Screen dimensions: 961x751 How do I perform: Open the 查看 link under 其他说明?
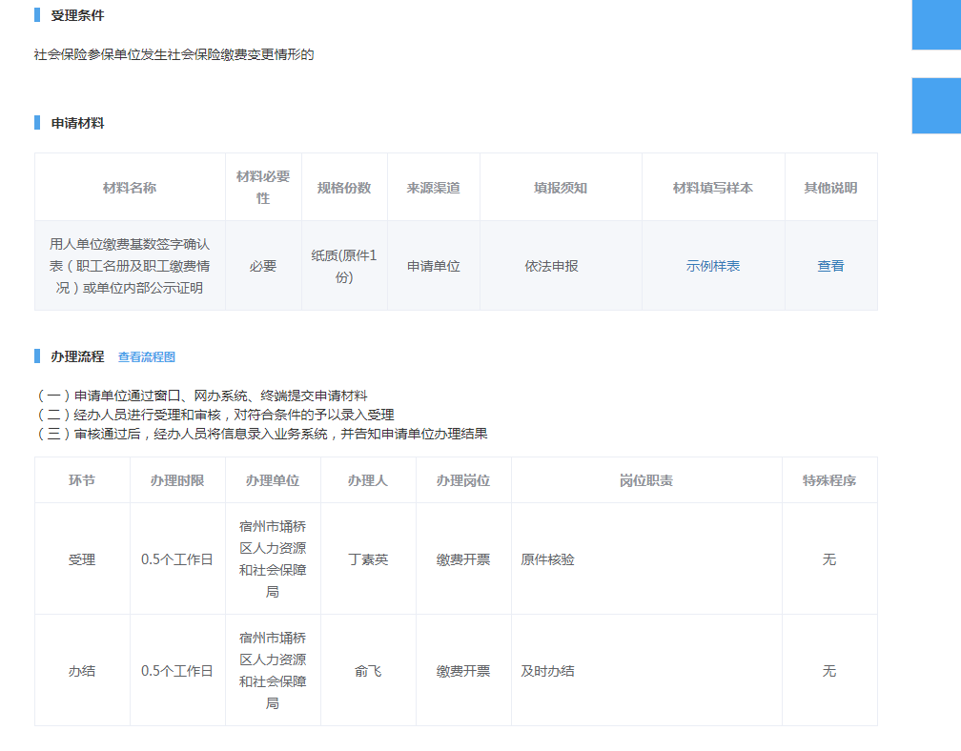coord(830,266)
